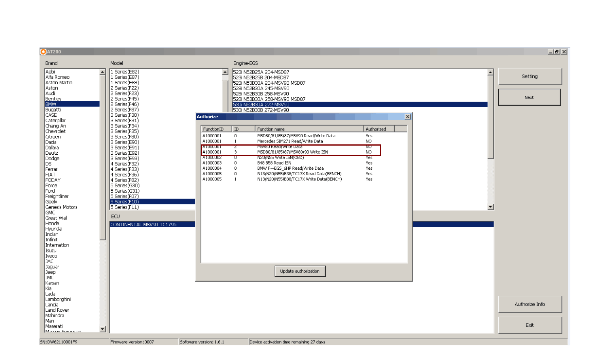Click the Authorize Info button
The height and width of the screenshot is (362, 600).
530,304
